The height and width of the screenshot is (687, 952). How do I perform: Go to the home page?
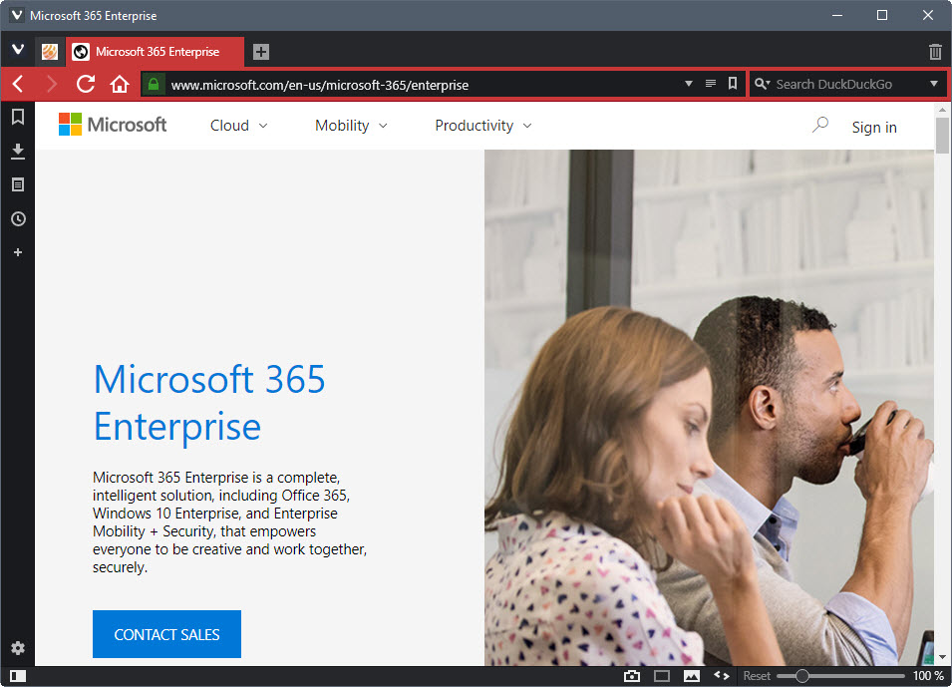[120, 84]
